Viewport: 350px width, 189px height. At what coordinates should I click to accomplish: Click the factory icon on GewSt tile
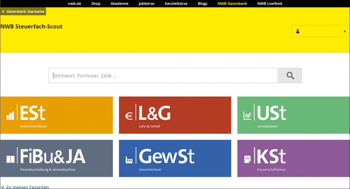(x=129, y=160)
